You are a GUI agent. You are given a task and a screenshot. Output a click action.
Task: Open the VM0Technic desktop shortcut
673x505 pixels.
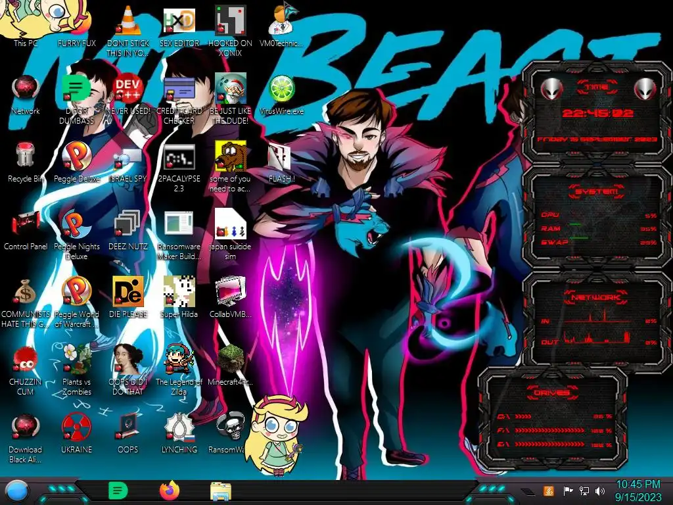[281, 20]
